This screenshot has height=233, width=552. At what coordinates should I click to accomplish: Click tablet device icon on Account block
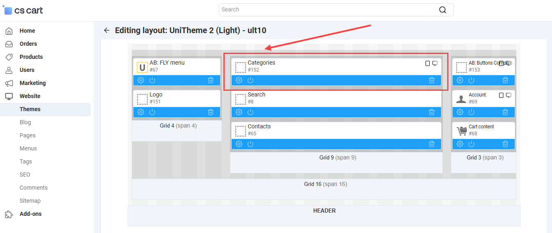(501, 95)
